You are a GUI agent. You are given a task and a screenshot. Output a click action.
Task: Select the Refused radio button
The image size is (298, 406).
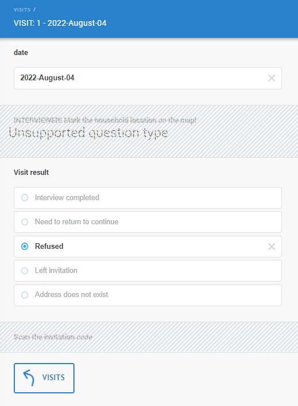pos(25,246)
